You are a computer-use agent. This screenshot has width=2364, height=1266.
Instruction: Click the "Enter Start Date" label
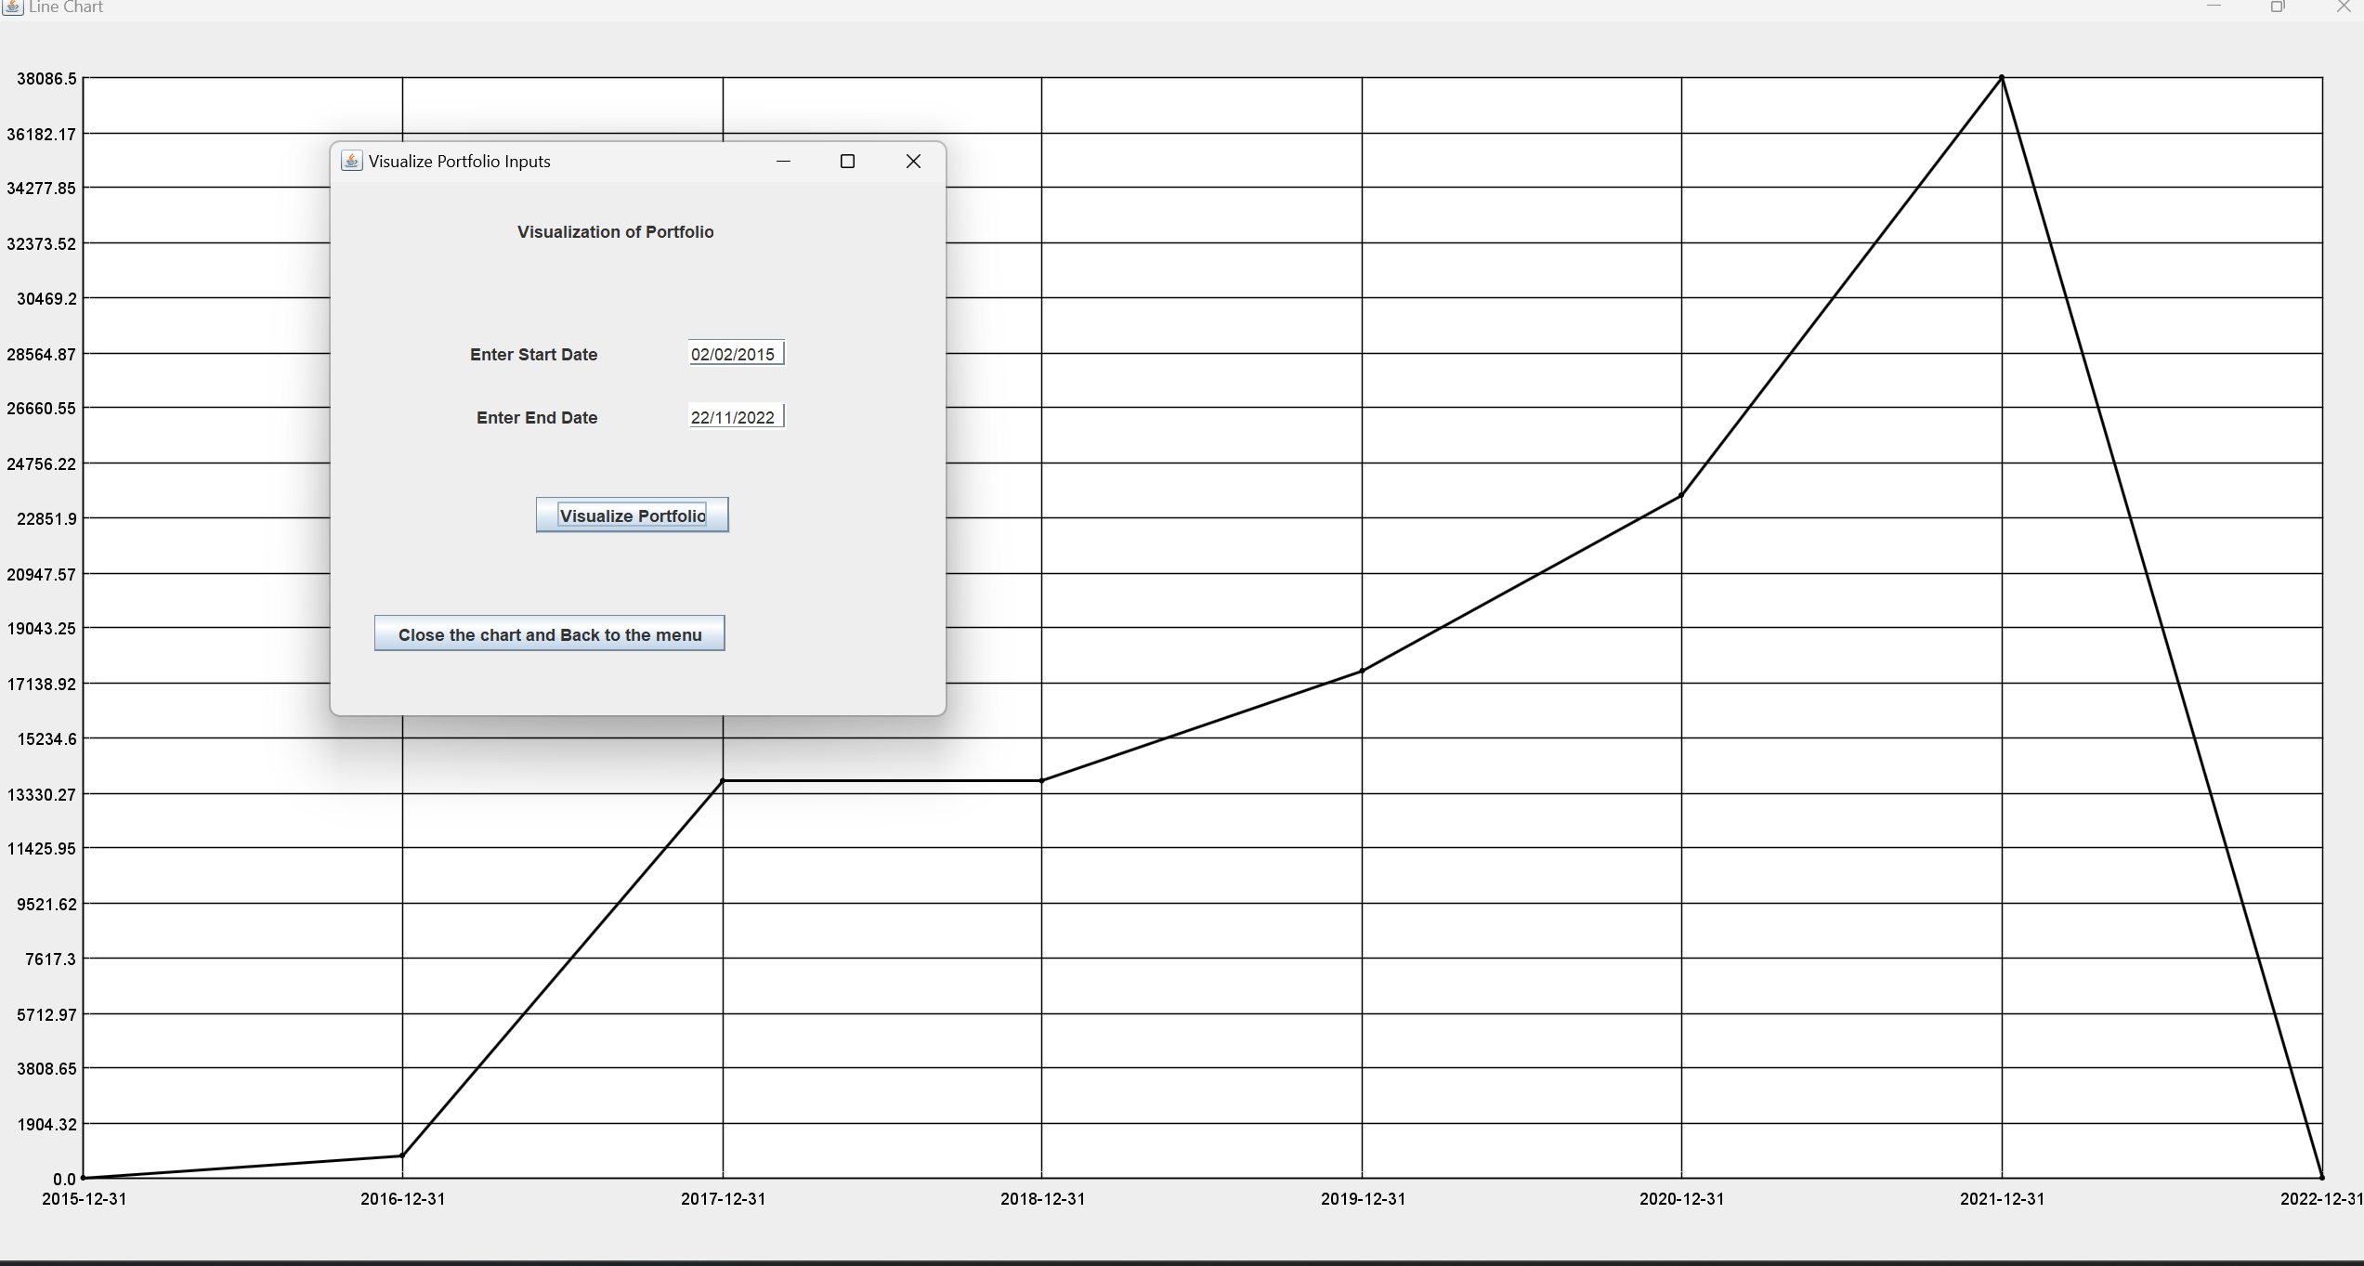click(533, 354)
